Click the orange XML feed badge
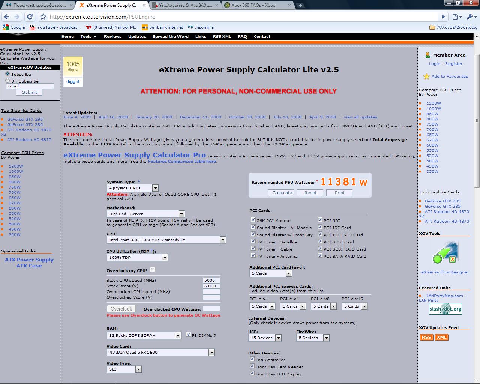Screen dimensions: 480x384 (442, 337)
